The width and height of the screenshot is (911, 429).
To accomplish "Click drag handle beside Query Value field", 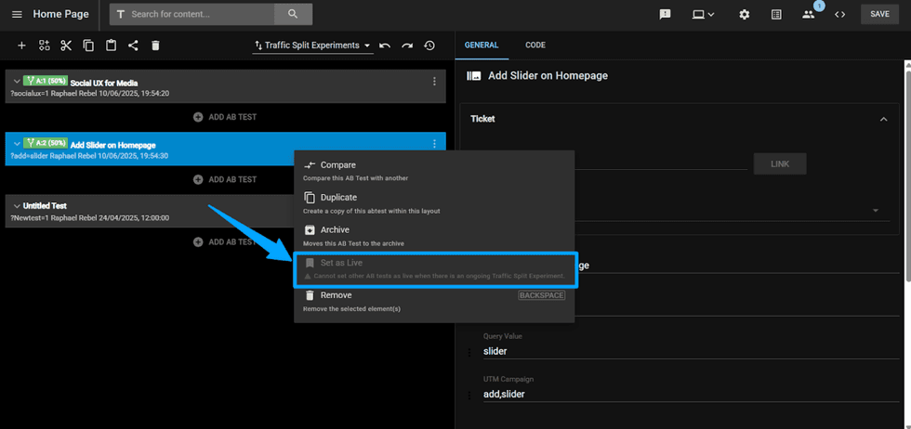I will [470, 352].
